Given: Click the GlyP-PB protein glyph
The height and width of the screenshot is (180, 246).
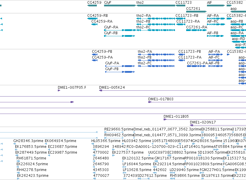Looking at the screenshot, I should click(x=120, y=72).
